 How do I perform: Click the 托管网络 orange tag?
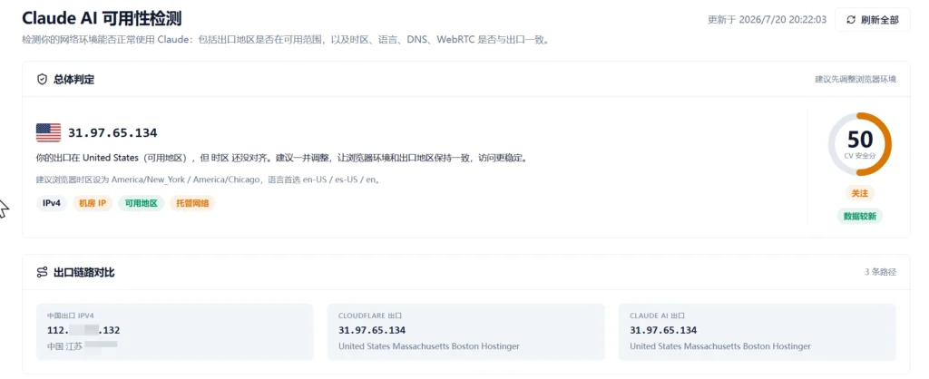192,204
